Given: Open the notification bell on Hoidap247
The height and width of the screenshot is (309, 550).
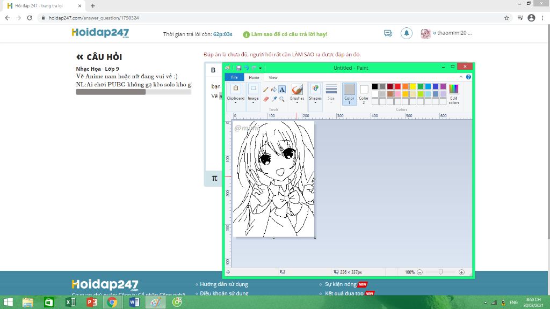Looking at the screenshot, I should 407,33.
